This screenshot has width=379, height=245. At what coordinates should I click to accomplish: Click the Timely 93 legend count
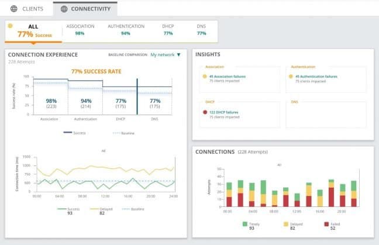click(251, 228)
